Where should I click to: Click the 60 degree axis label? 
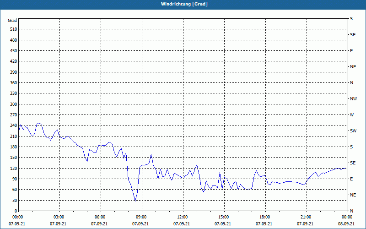click(x=15, y=190)
